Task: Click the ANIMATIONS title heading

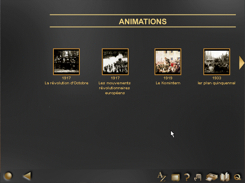Action: 143,22
